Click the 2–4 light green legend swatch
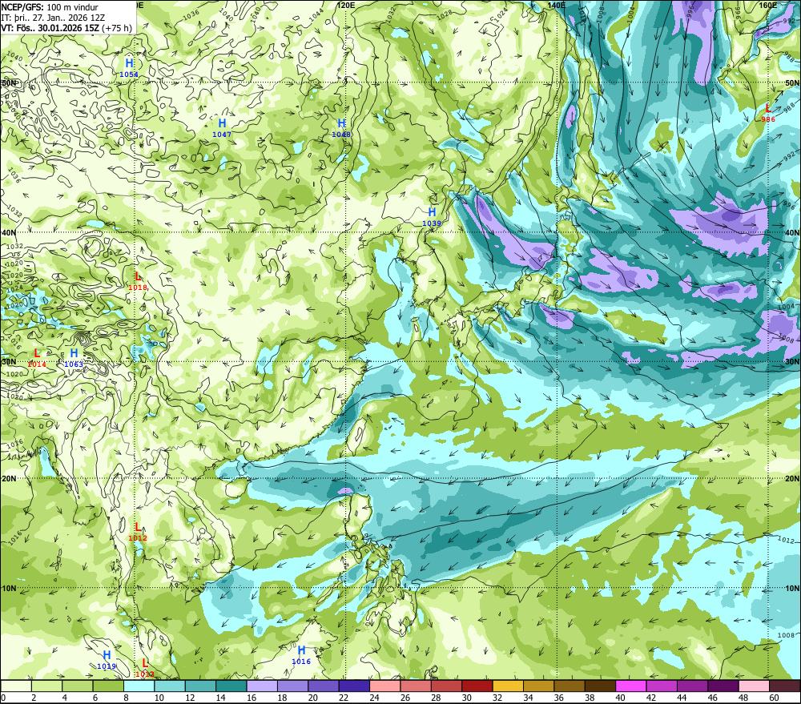 tap(47, 686)
